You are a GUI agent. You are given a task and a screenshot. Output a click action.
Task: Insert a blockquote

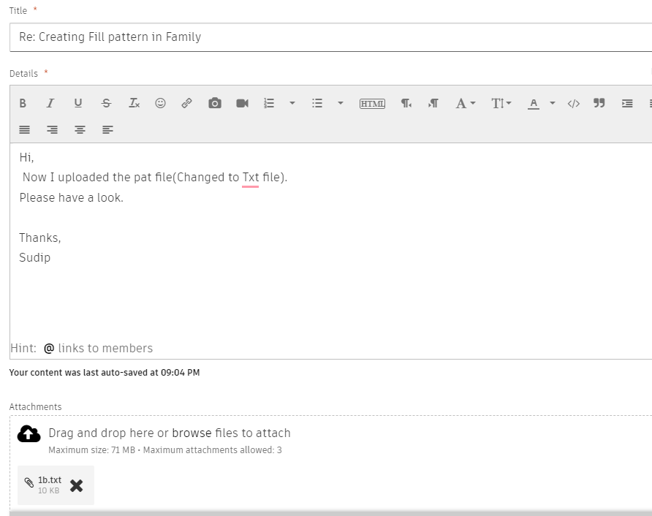pos(599,103)
